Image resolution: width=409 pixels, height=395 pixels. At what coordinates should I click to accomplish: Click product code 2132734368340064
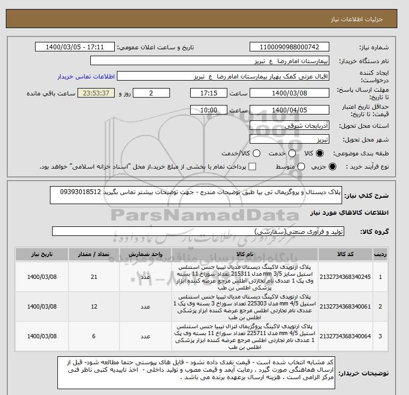(x=345, y=336)
